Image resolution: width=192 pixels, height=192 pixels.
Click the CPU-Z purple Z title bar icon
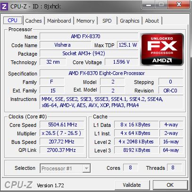tap(4, 7)
